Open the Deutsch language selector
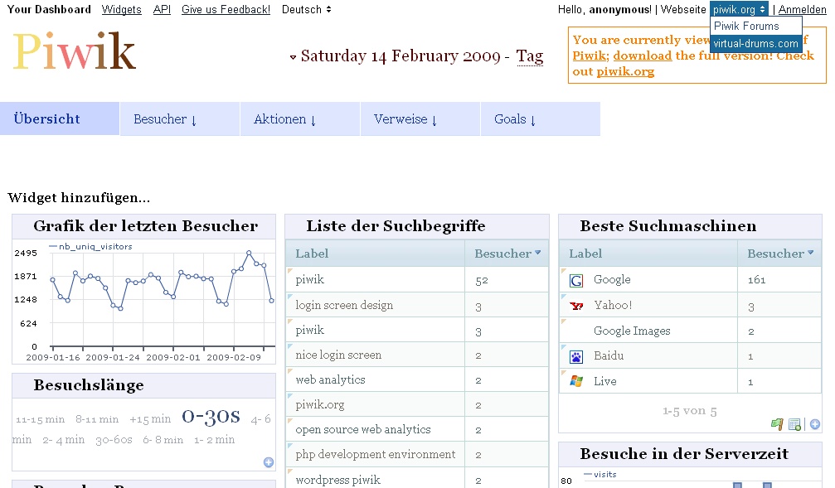This screenshot has width=835, height=488. click(306, 10)
